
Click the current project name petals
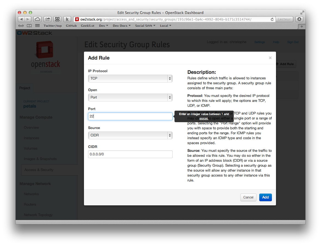(30, 106)
